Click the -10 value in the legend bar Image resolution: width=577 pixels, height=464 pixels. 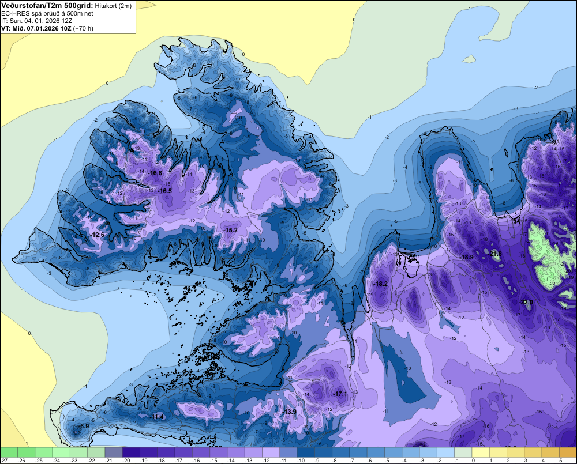tap(301, 461)
